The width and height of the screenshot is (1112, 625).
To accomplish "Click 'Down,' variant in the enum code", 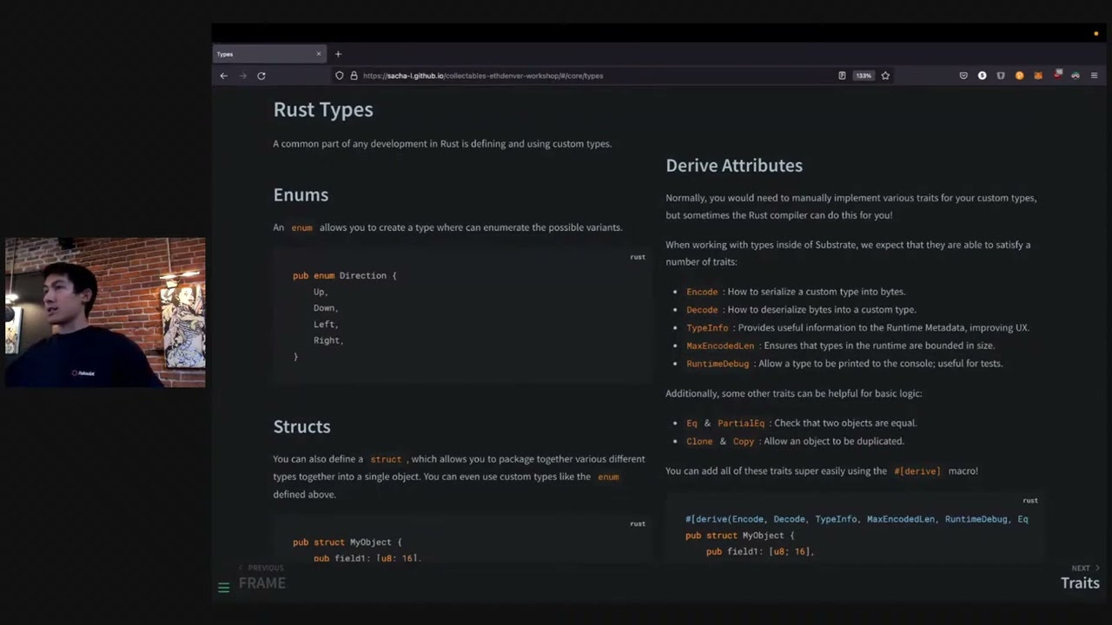I will (326, 308).
